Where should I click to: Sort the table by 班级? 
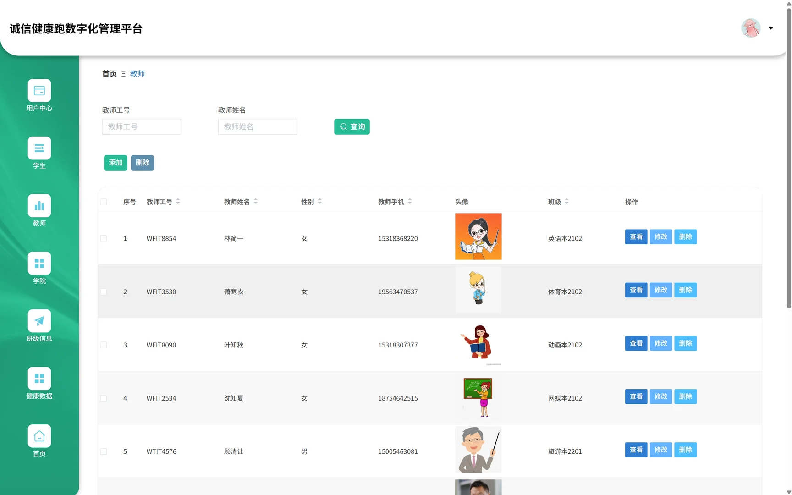click(566, 201)
